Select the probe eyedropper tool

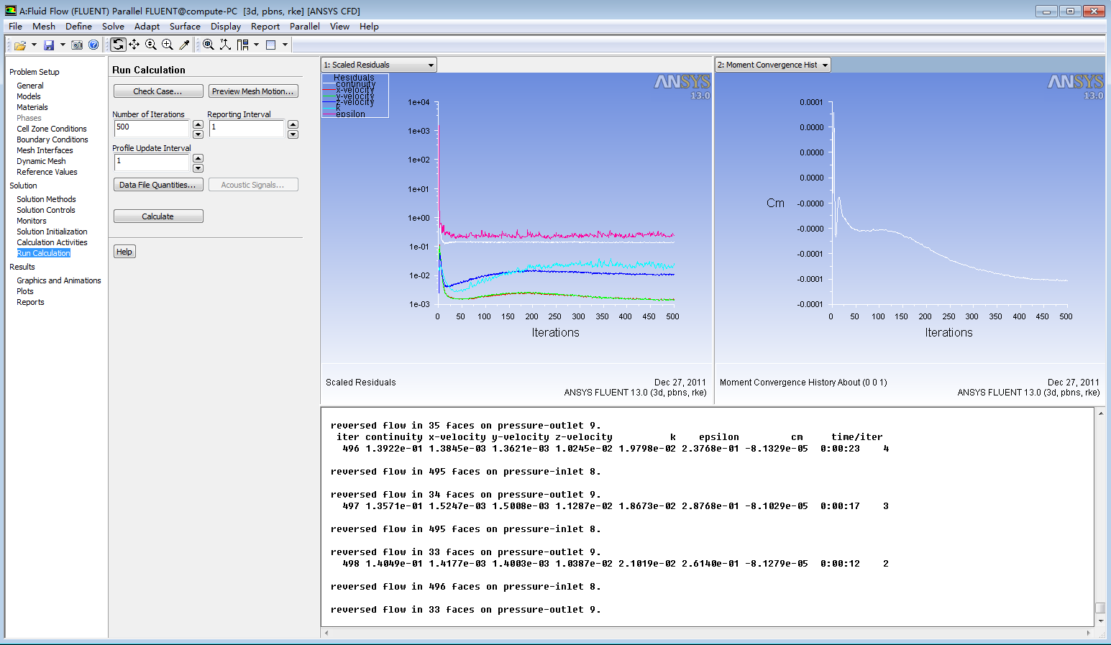pyautogui.click(x=184, y=45)
